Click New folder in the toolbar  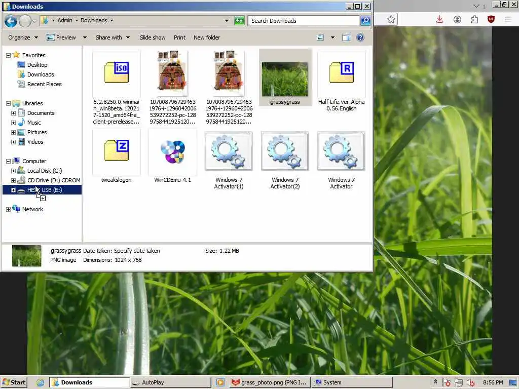point(207,37)
